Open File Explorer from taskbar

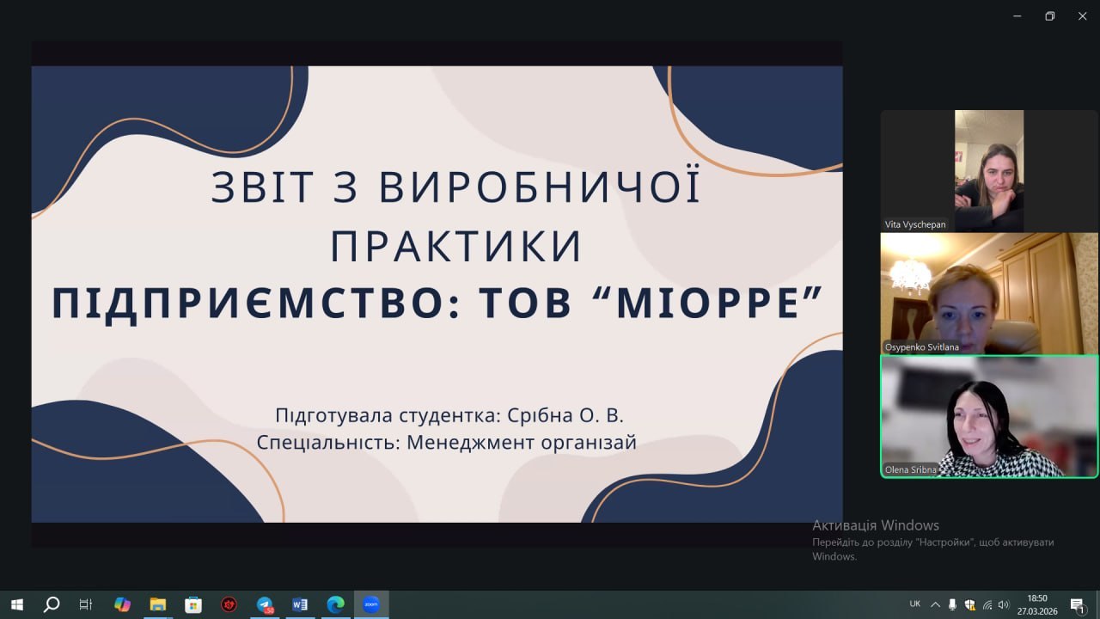[x=157, y=604]
